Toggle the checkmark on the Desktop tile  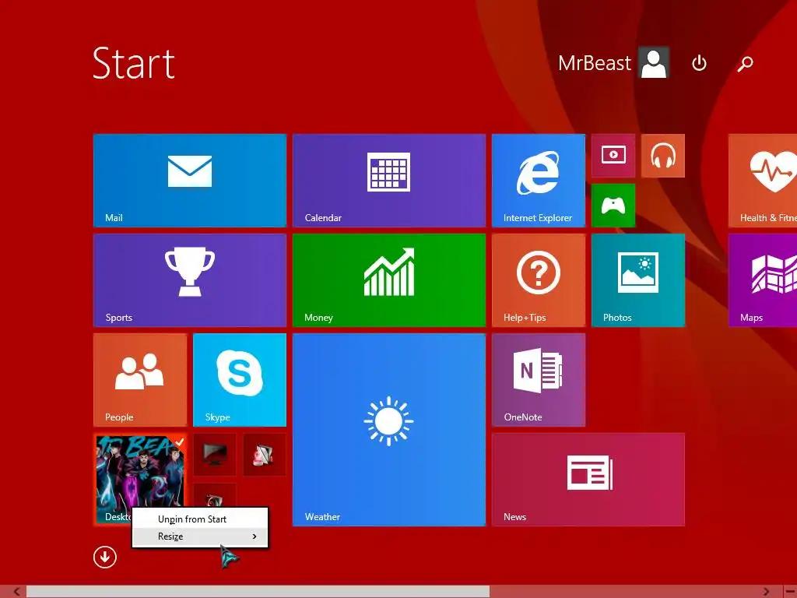tap(180, 441)
